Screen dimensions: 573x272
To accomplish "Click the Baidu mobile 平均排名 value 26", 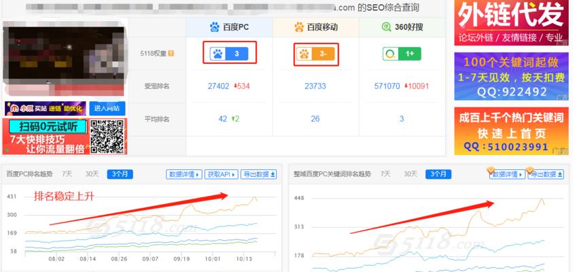I will tap(315, 119).
